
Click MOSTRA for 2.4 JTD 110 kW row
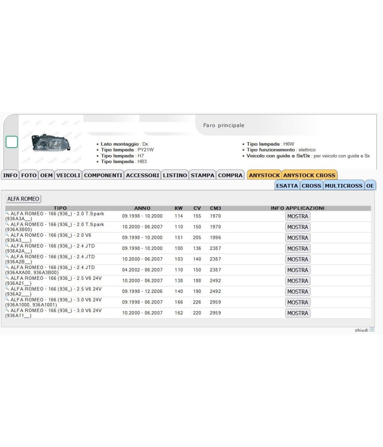297,270
